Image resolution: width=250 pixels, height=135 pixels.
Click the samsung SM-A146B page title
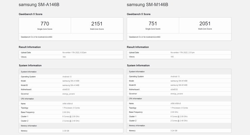pyautogui.click(x=39, y=5)
